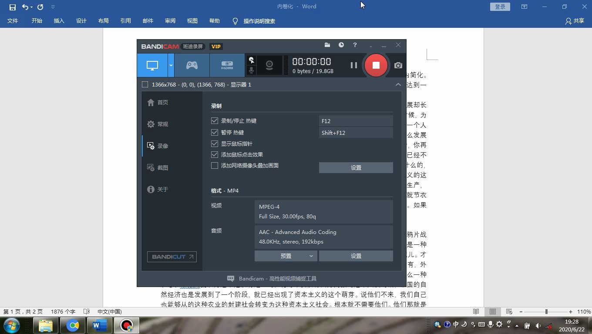Open the 预置 presets dropdown
The width and height of the screenshot is (592, 334).
pyautogui.click(x=286, y=256)
